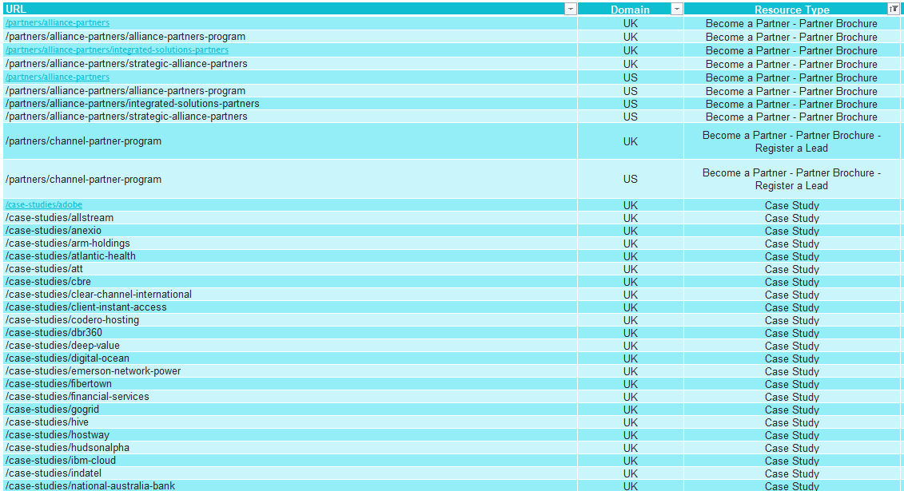Select the /case-studies/national-australia-bank cell
This screenshot has height=491, width=904.
coord(290,485)
